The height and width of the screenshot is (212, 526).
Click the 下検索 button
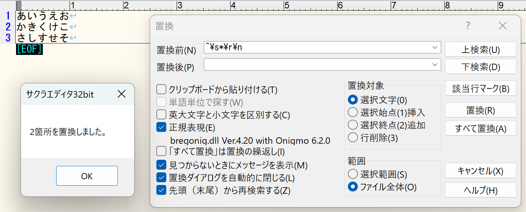[481, 67]
